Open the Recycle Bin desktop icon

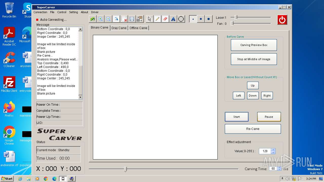coord(9,10)
